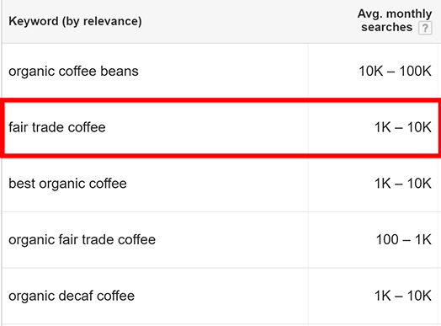Click the 10K – 100K searches value
This screenshot has width=441, height=326.
tap(395, 71)
